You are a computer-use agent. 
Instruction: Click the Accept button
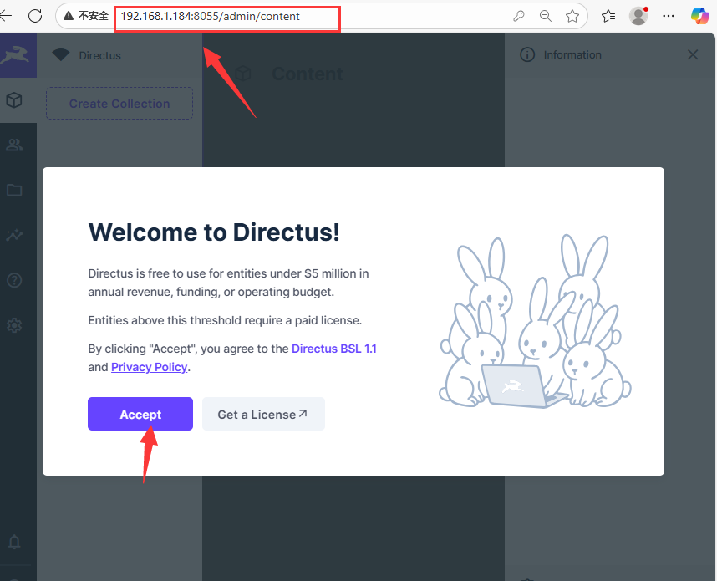[140, 414]
